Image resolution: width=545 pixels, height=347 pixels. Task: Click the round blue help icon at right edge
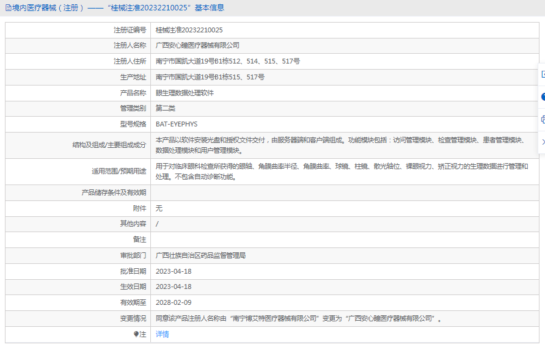543,97
